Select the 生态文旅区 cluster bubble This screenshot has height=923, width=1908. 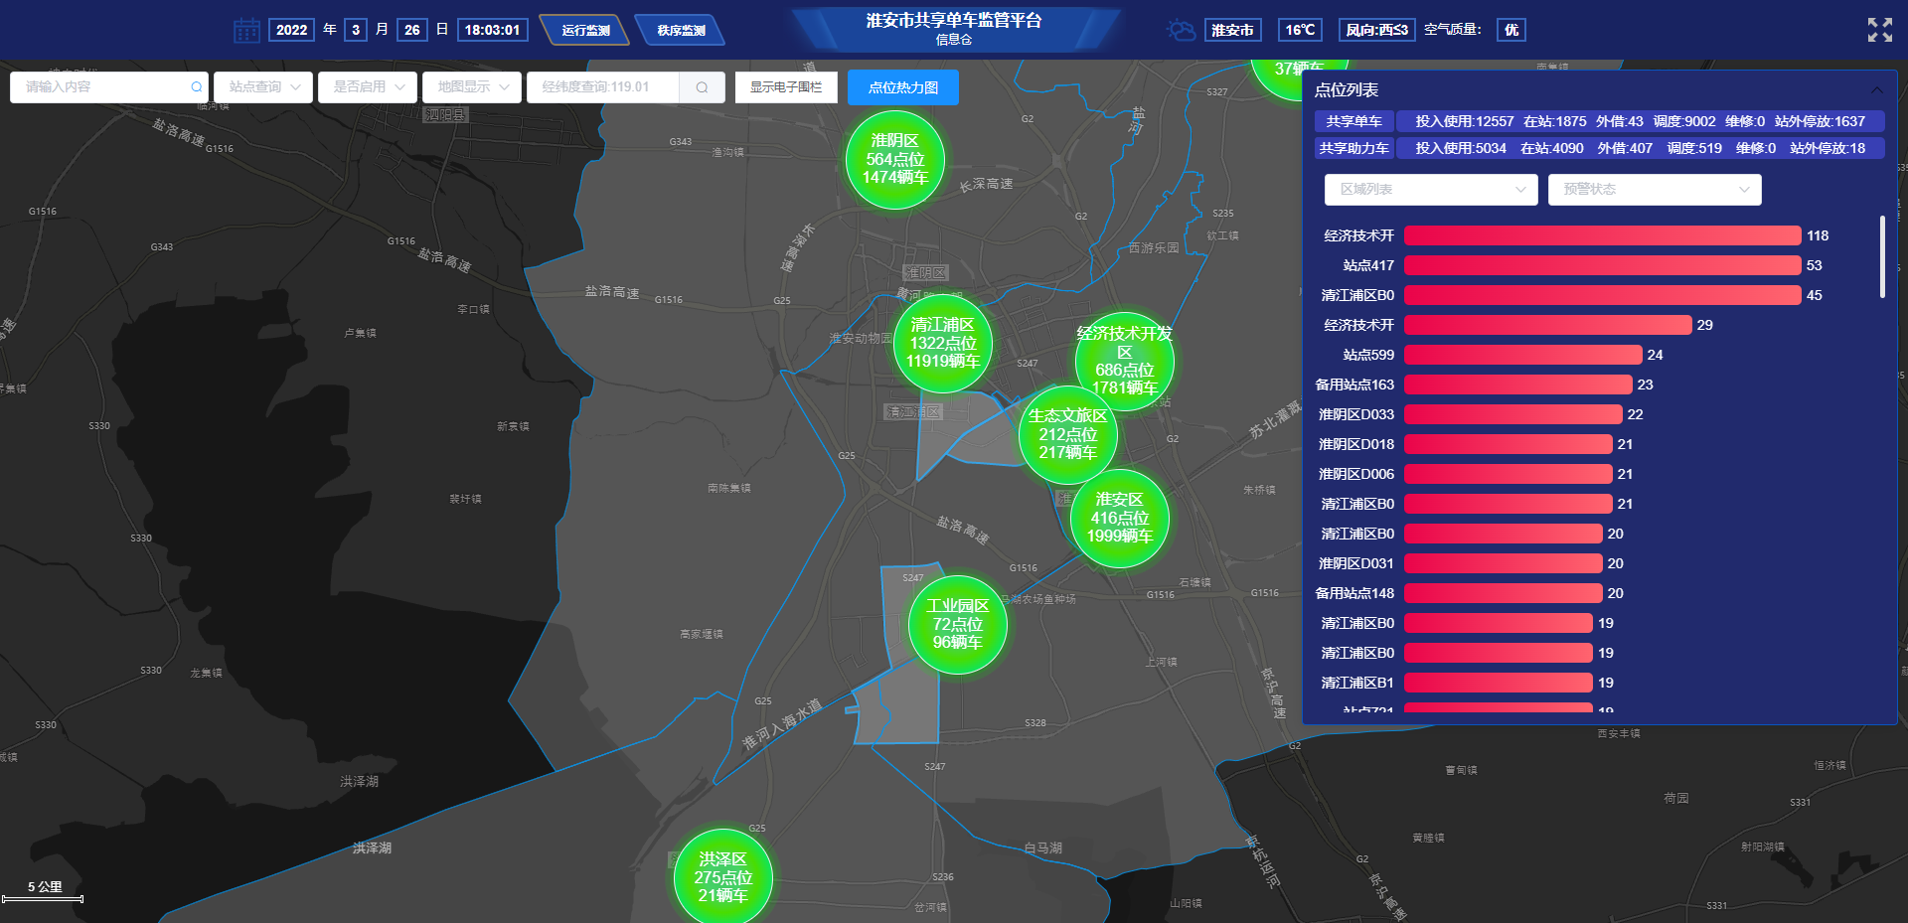click(1068, 434)
